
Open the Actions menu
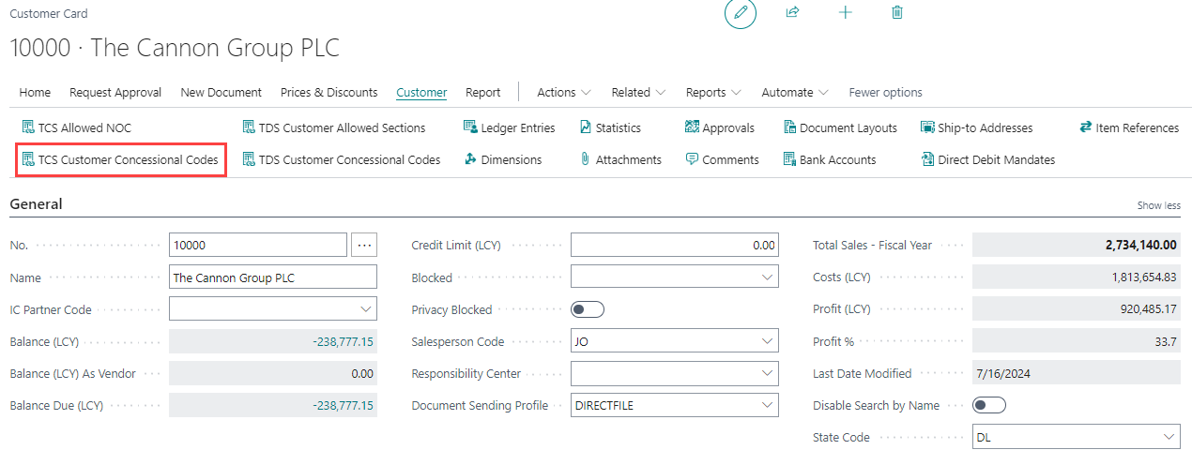click(x=563, y=92)
